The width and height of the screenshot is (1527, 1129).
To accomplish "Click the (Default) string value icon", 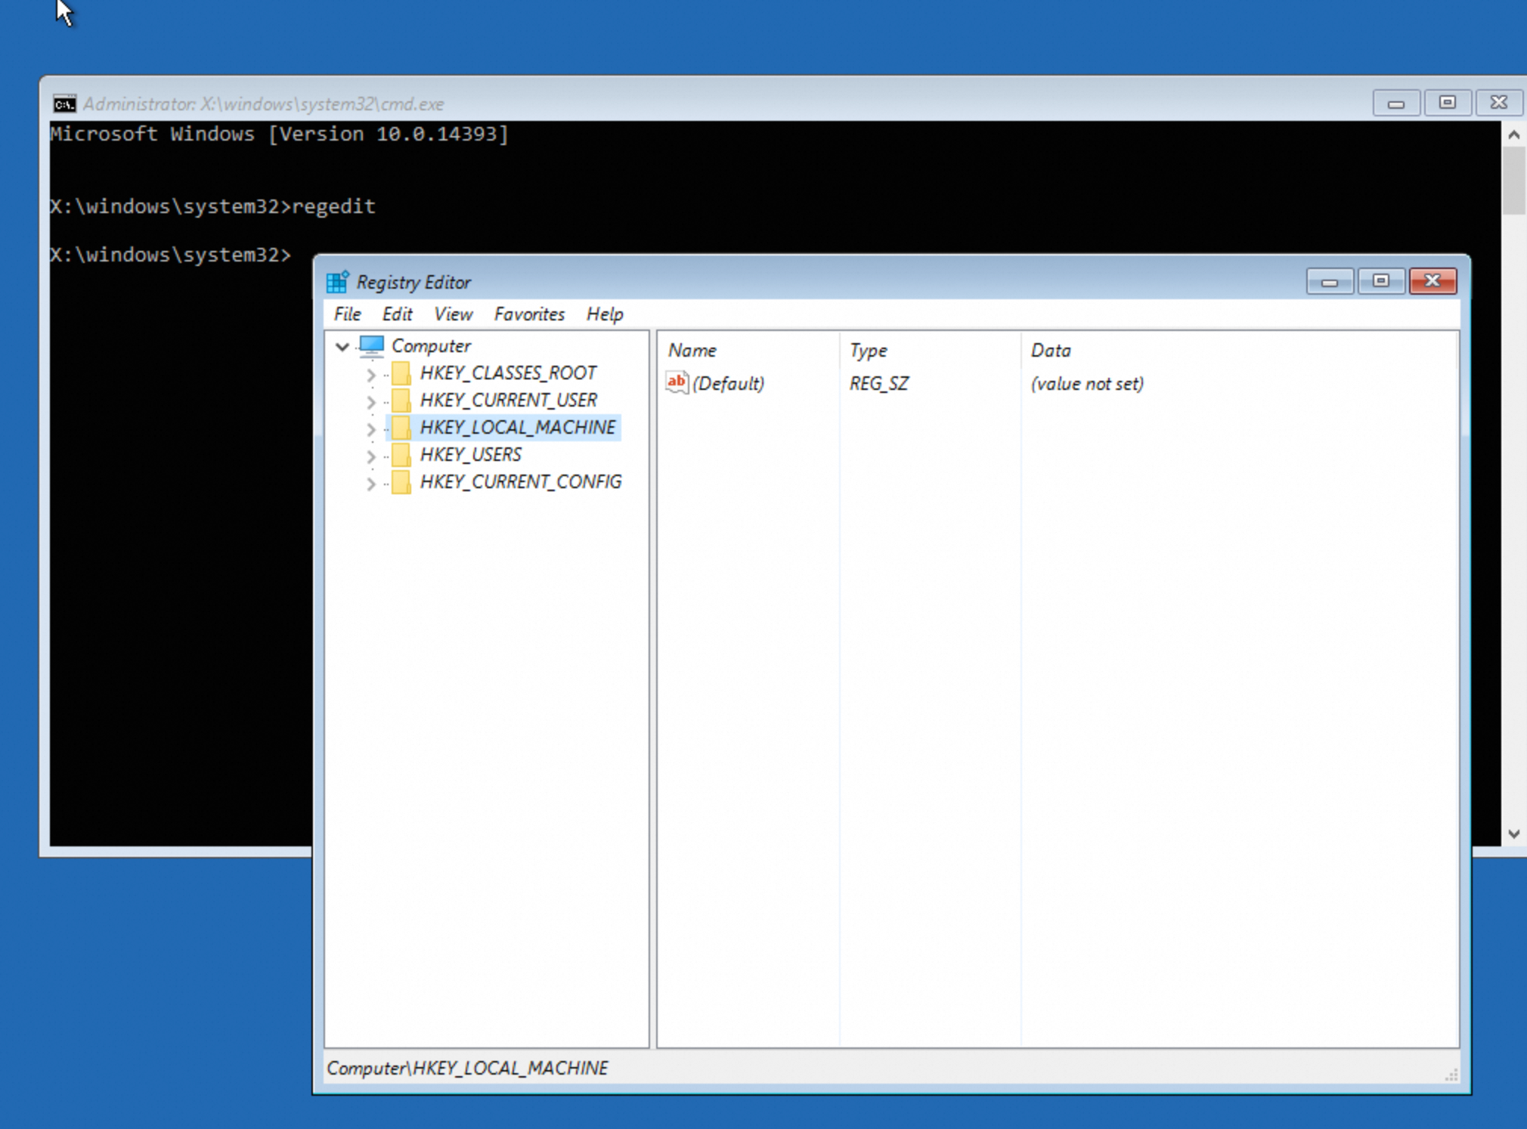I will pos(677,383).
